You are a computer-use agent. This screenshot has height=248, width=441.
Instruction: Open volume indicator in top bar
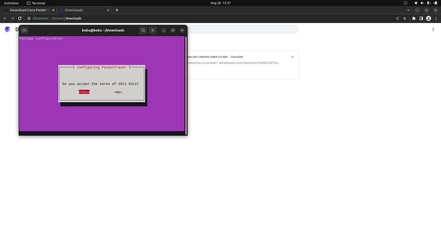click(422, 3)
